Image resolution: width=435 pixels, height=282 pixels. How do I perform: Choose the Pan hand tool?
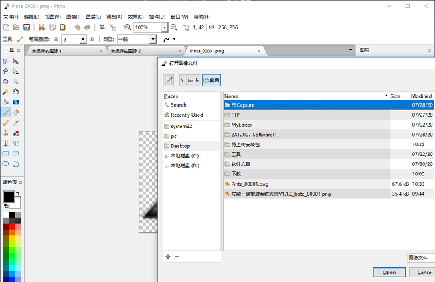[x=15, y=92]
